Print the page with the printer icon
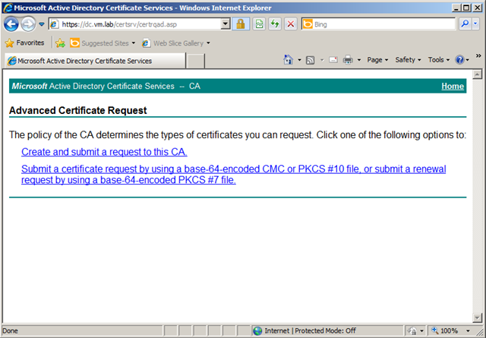Viewport: 486px width, 338px height. [348, 60]
